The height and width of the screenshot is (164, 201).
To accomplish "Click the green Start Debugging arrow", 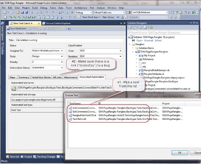I will pos(72,12).
